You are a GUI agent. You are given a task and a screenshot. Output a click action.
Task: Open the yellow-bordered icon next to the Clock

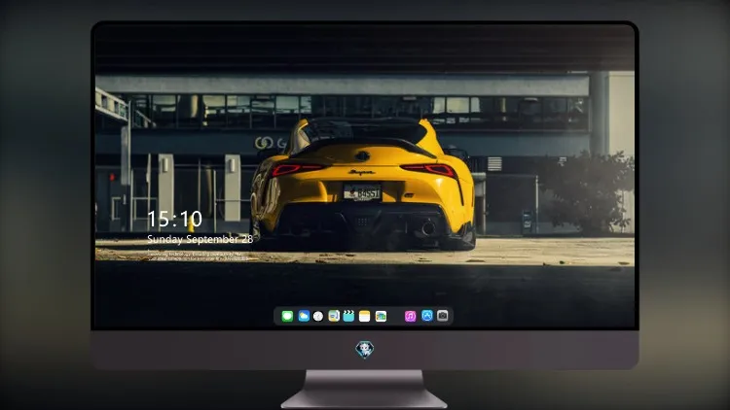(334, 316)
